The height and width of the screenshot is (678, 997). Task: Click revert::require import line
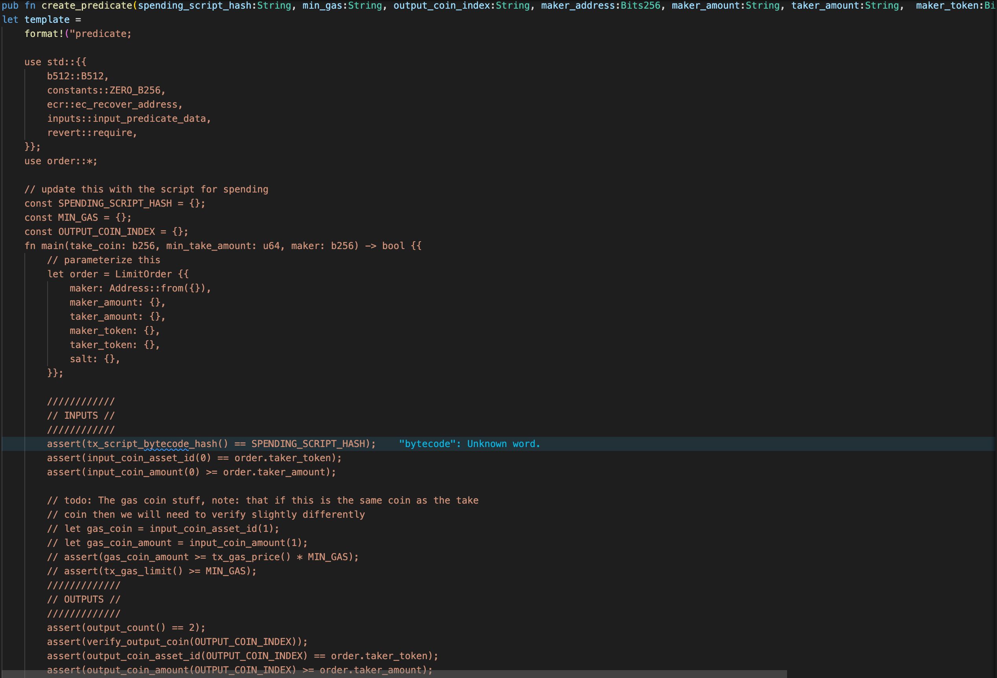point(92,133)
